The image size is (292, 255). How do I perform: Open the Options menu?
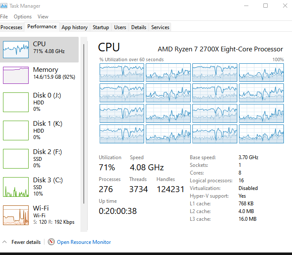tap(23, 17)
